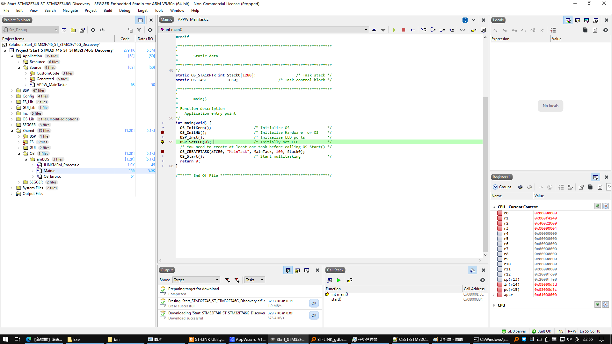
Task: Open Locals panel settings gear
Action: click(606, 30)
